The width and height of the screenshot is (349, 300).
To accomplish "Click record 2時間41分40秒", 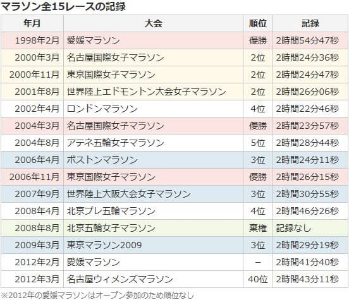I will (x=307, y=262).
